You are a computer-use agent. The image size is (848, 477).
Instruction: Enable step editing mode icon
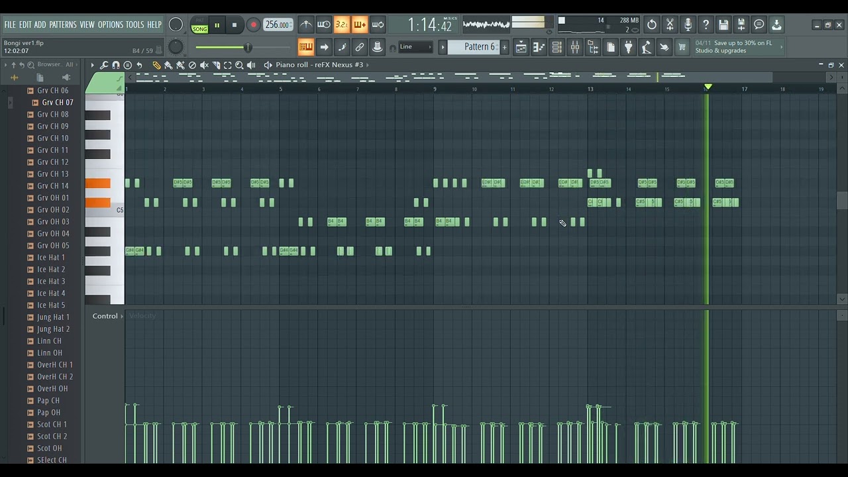click(342, 46)
